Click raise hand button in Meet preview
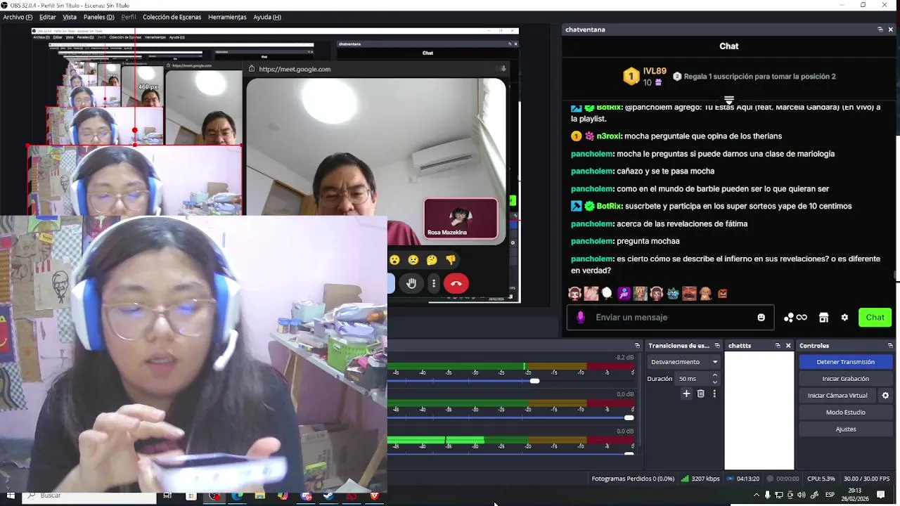Screen dimensions: 900x506 tap(411, 283)
